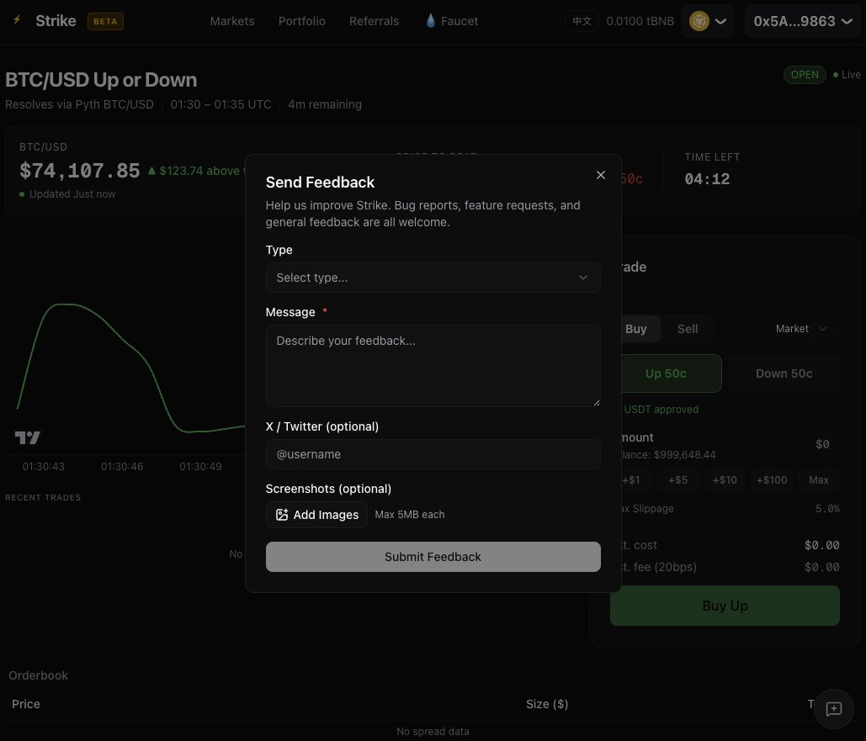Screen dimensions: 866x741
Task: Click the 5.0% max slippage value
Action: [827, 509]
